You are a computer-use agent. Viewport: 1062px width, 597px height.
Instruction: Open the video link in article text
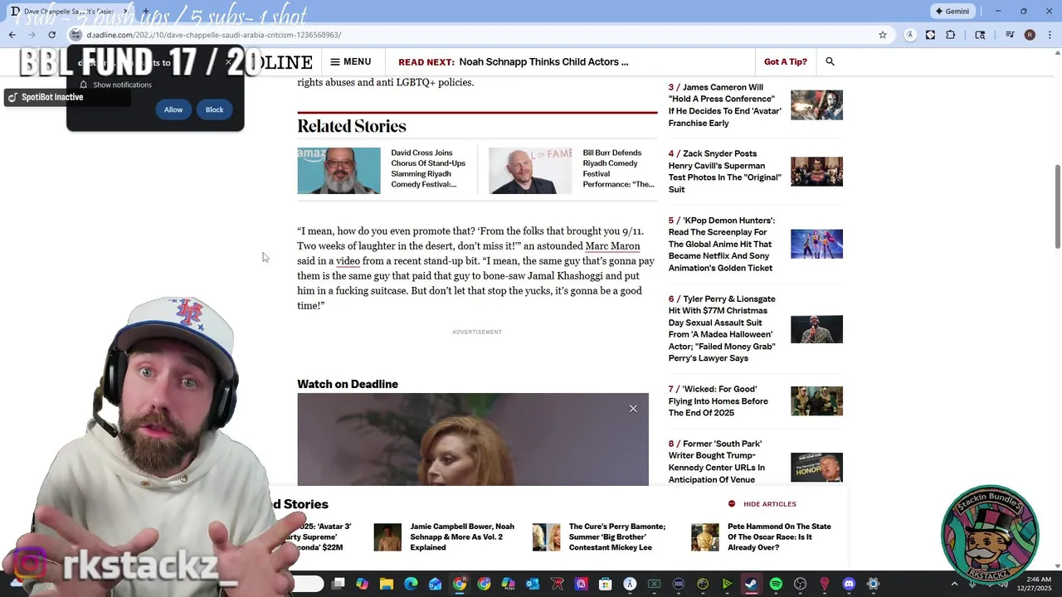coord(348,261)
